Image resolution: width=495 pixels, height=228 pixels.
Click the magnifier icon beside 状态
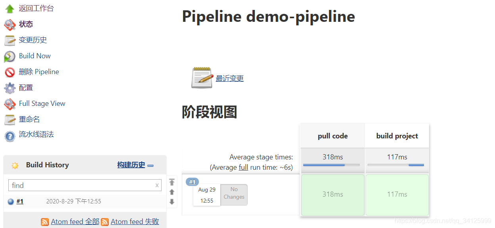tap(10, 25)
